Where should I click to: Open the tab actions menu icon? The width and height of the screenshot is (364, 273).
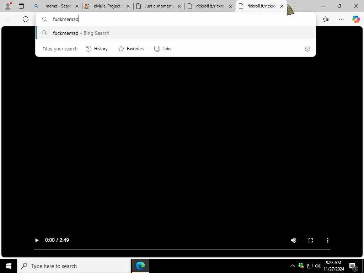click(x=21, y=6)
